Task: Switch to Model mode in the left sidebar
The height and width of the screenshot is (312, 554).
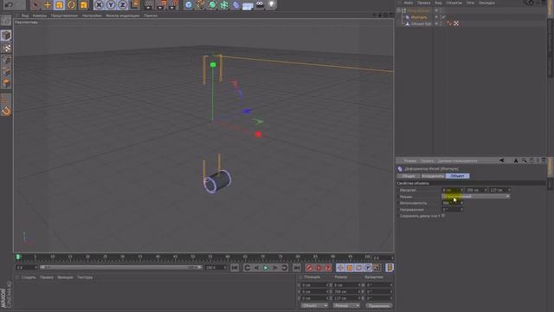Action: pos(6,36)
